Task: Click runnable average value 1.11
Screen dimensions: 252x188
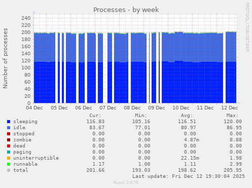Action: pyautogui.click(x=190, y=164)
